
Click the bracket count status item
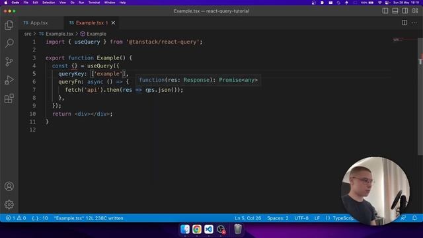click(40, 218)
